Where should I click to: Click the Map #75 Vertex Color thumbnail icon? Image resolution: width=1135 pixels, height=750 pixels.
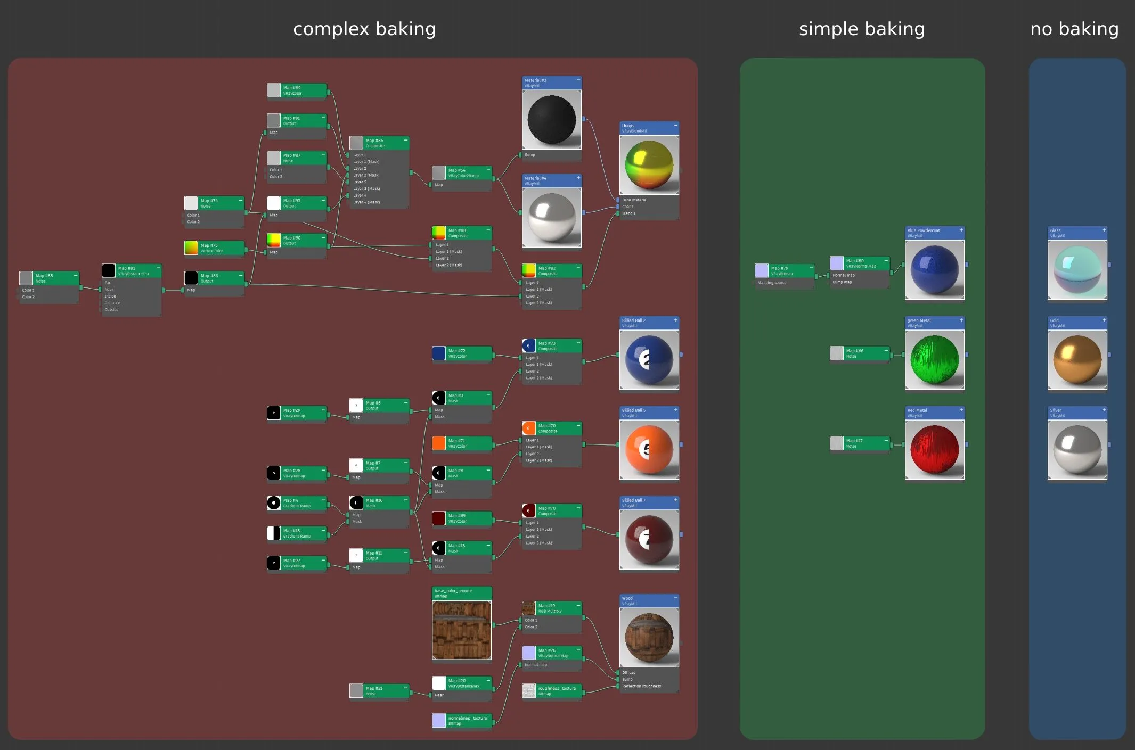[x=191, y=248]
